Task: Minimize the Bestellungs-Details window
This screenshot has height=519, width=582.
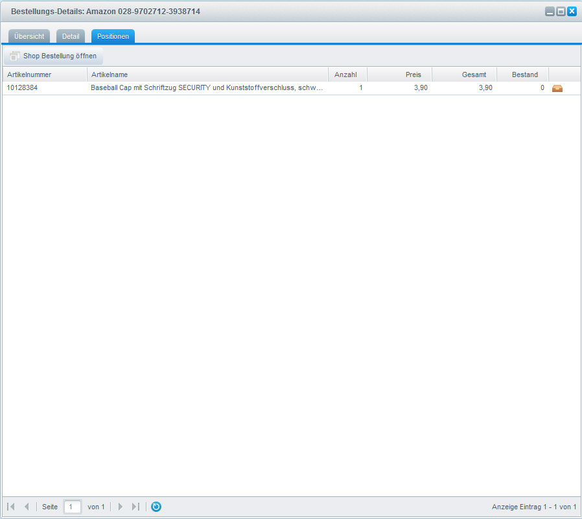Action: [x=550, y=12]
